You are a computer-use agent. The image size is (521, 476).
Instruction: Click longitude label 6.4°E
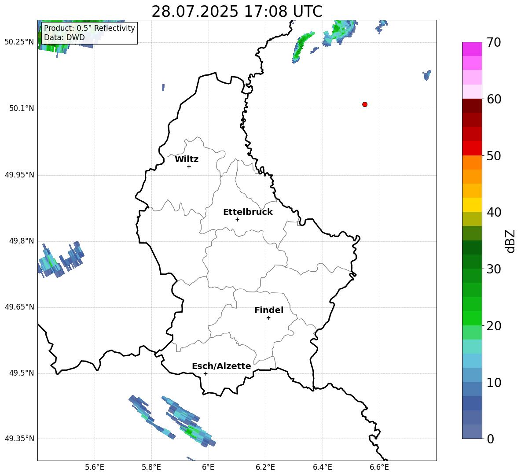(x=322, y=467)
